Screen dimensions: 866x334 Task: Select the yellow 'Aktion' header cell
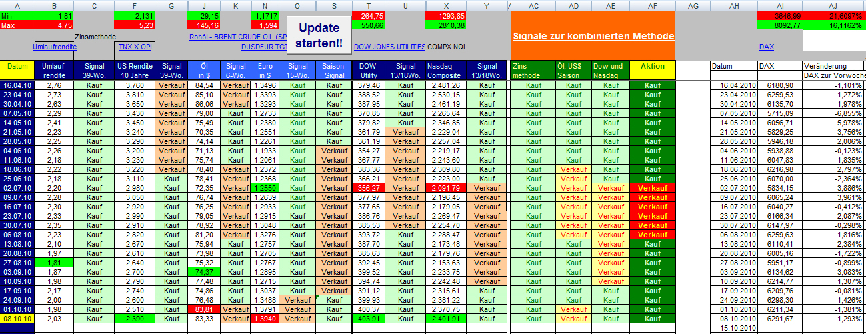(652, 71)
